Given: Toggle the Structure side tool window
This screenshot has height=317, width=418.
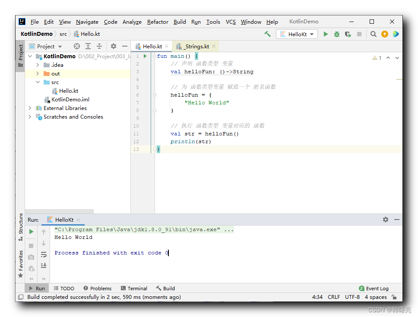Looking at the screenshot, I should pyautogui.click(x=21, y=227).
